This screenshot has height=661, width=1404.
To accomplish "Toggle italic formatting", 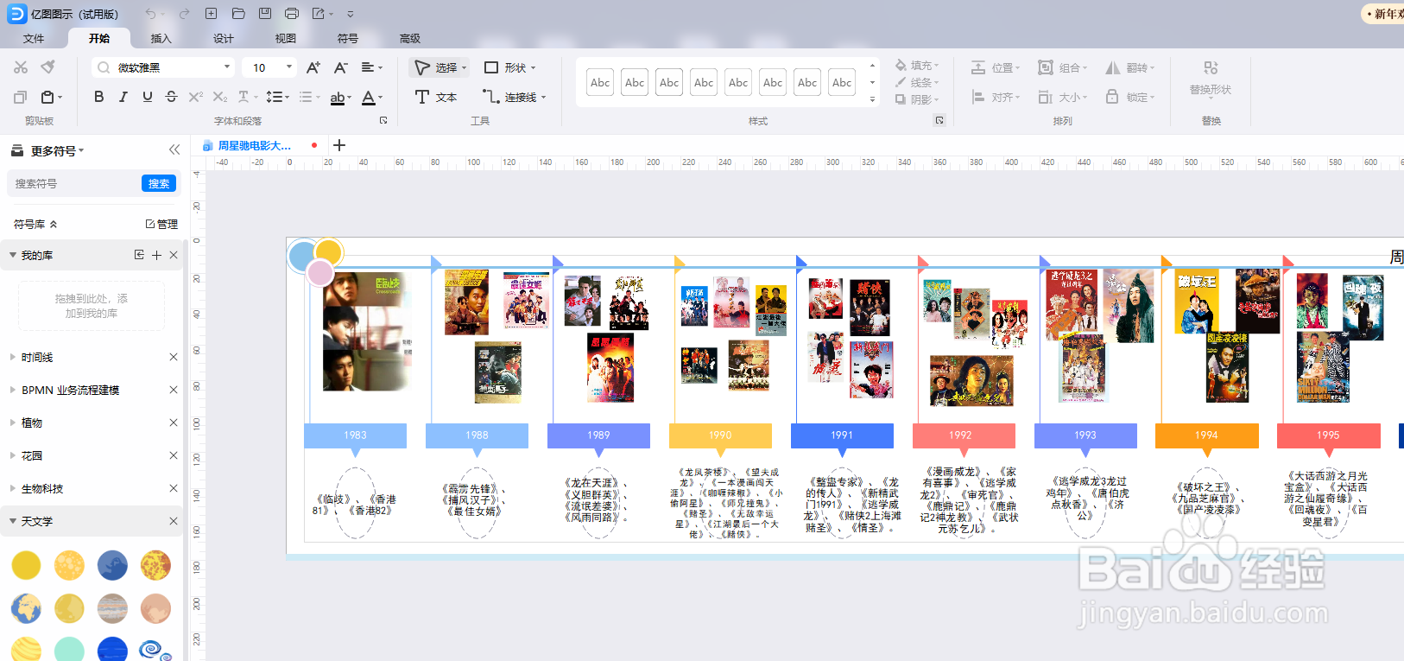I will tap(123, 97).
